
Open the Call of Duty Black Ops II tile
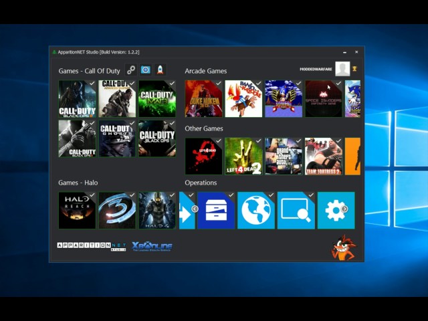pyautogui.click(x=77, y=138)
